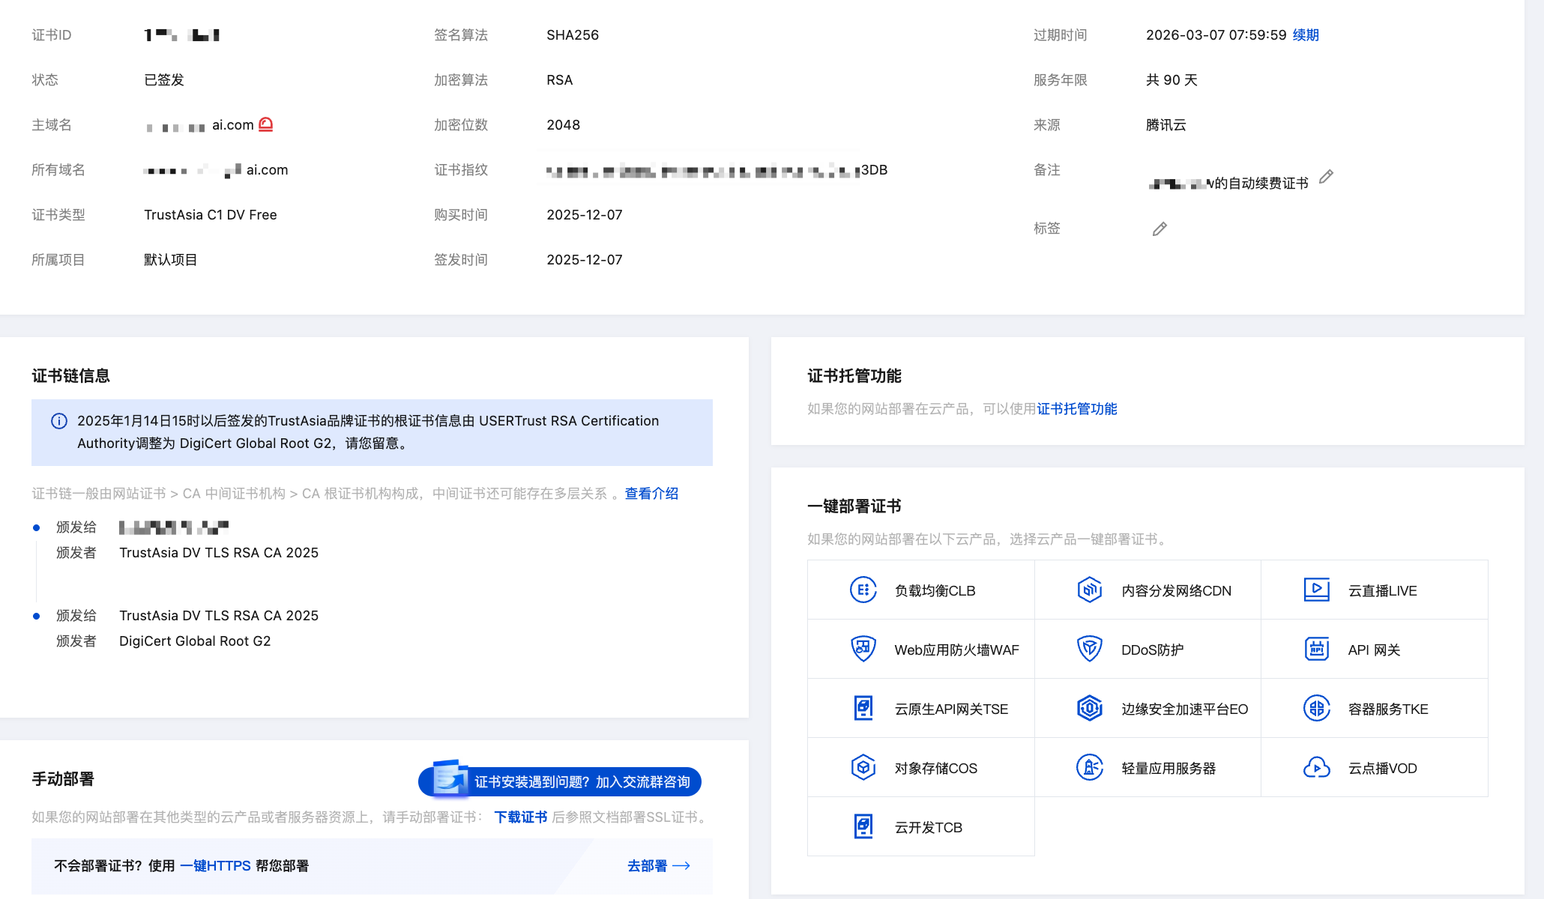Click the 负载均衡CLB deployment icon
Viewport: 1544px width, 899px height.
[863, 590]
